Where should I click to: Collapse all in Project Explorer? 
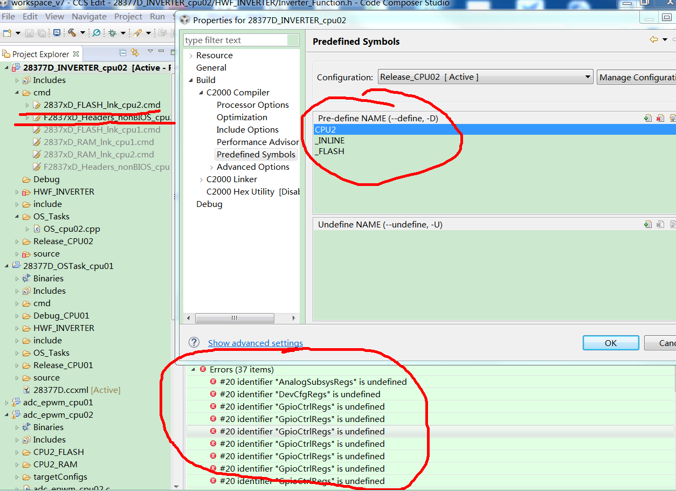coord(123,53)
